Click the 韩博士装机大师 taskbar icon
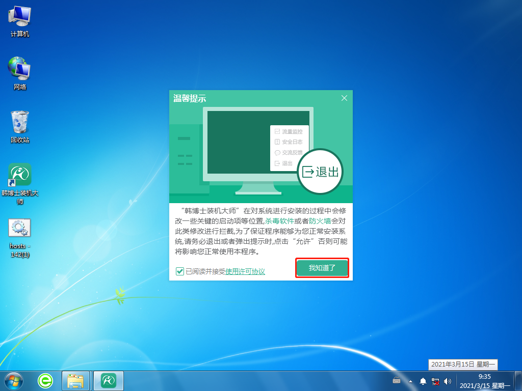522x391 pixels. pyautogui.click(x=108, y=380)
